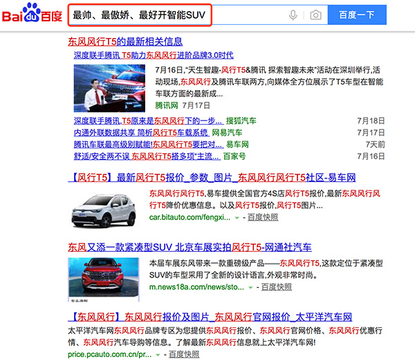Open the price.pcauto.com.cn/pr... URL
This screenshot has height=364, width=415.
(109, 354)
